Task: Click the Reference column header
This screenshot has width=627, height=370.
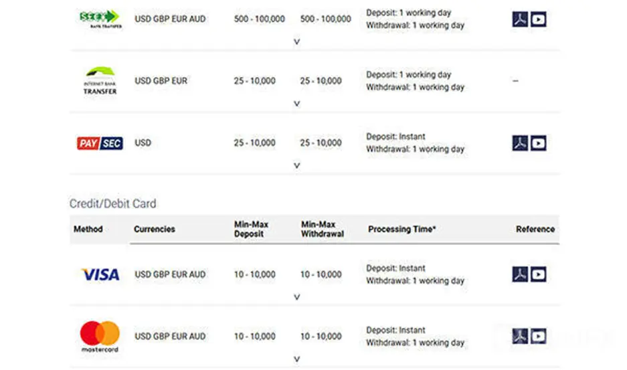Action: pyautogui.click(x=535, y=229)
